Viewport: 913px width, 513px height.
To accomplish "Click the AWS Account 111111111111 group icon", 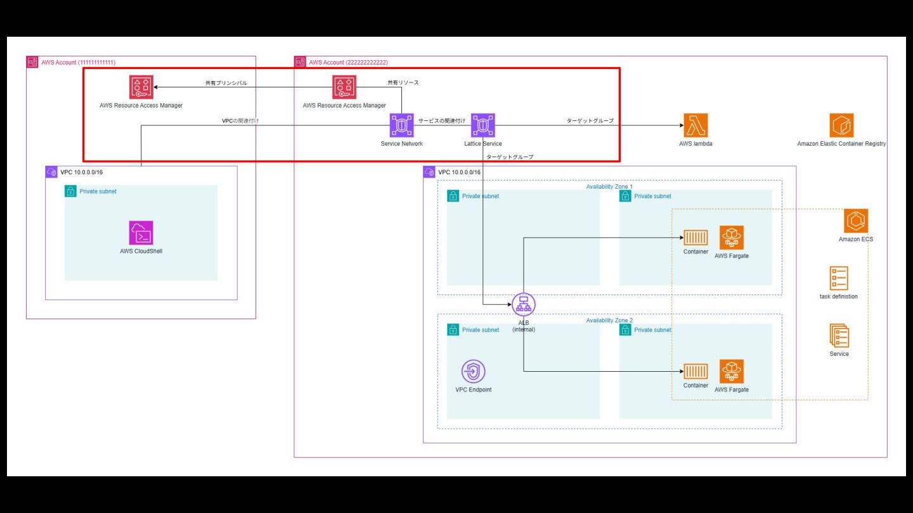I will (x=32, y=62).
